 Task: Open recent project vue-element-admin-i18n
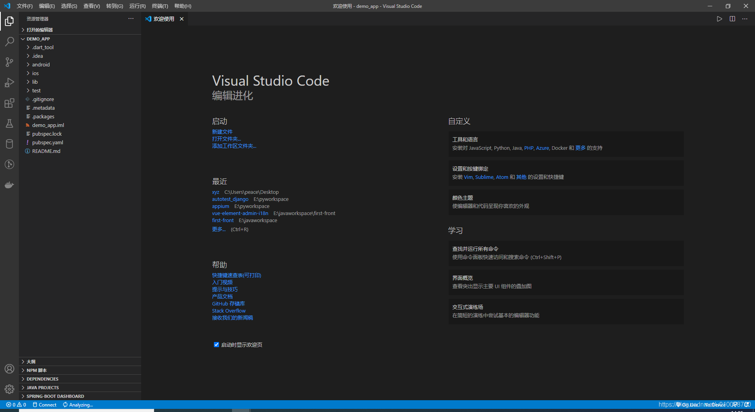(240, 213)
